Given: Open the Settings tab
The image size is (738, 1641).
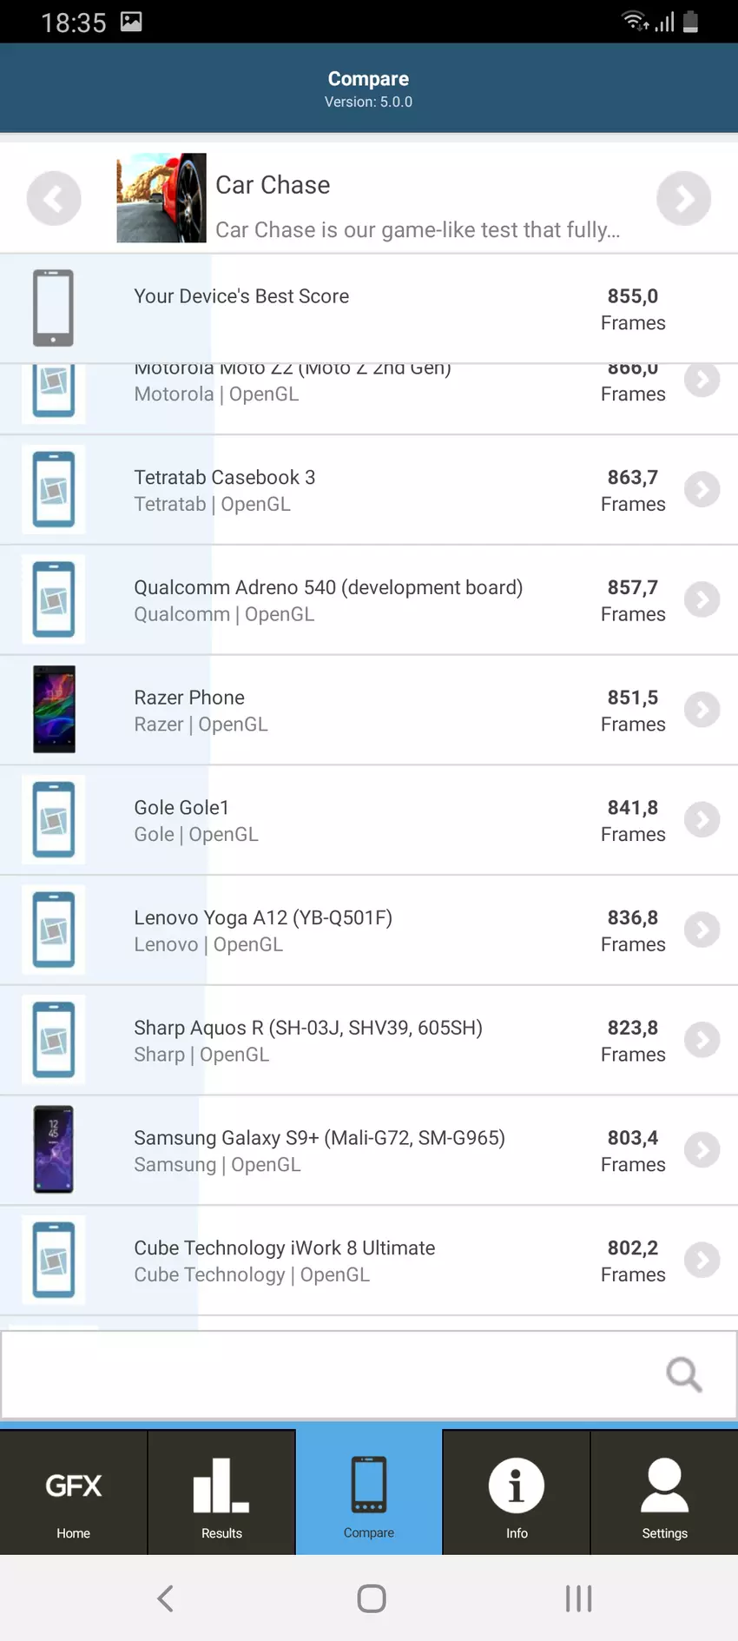Looking at the screenshot, I should (664, 1493).
